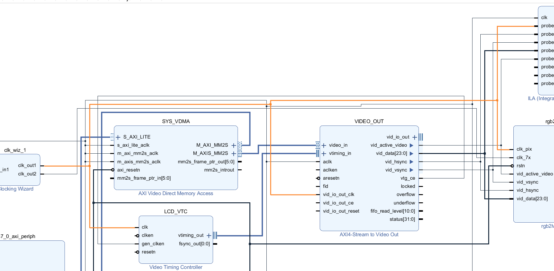Click the AXI Video Direct Memory Access label
This screenshot has width=554, height=271.
176,194
